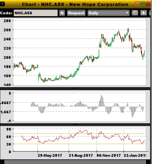Maximize the chart window with the green button

pyautogui.click(x=143, y=4)
